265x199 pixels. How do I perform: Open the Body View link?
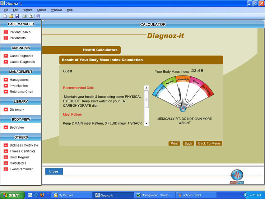tap(17, 127)
